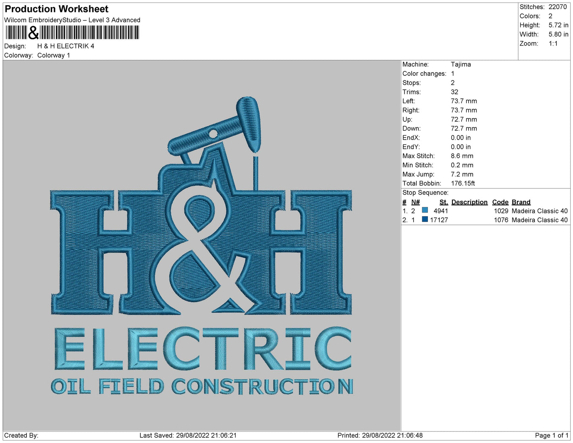This screenshot has height=443, width=573.
Task: Click the Brand column header
Action: tap(521, 202)
